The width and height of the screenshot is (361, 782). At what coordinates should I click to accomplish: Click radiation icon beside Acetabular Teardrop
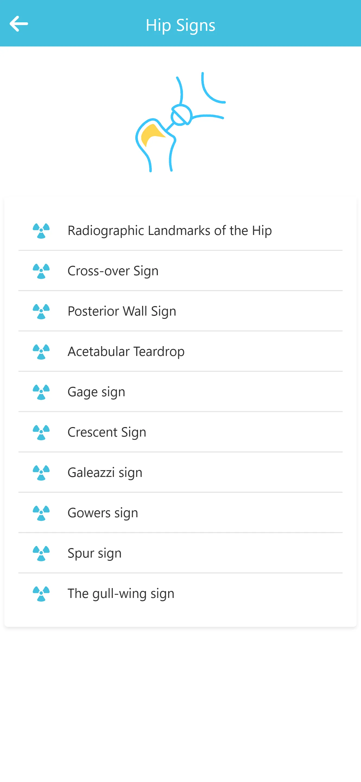41,352
